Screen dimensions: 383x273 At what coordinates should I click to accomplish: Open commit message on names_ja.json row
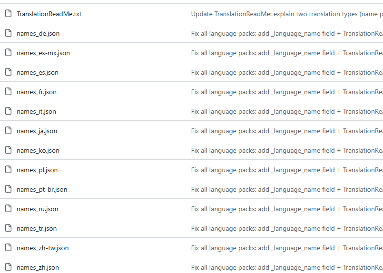[x=287, y=131]
